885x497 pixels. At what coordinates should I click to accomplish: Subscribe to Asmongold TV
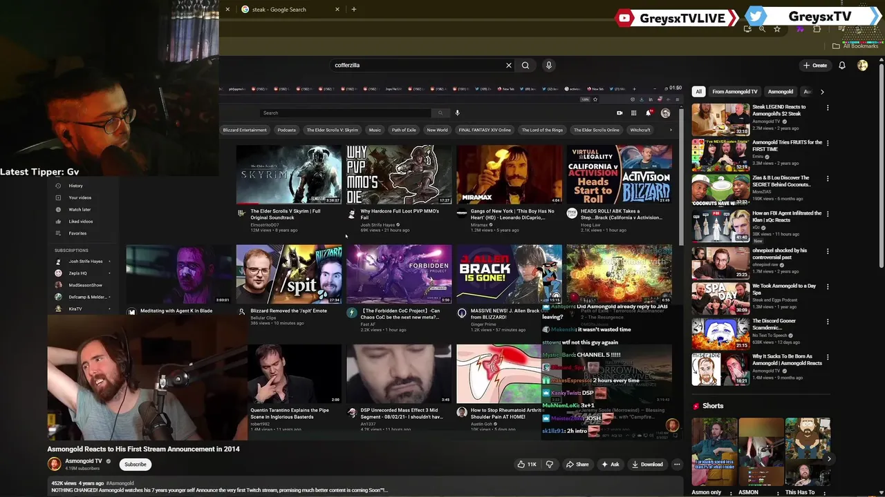(136, 465)
